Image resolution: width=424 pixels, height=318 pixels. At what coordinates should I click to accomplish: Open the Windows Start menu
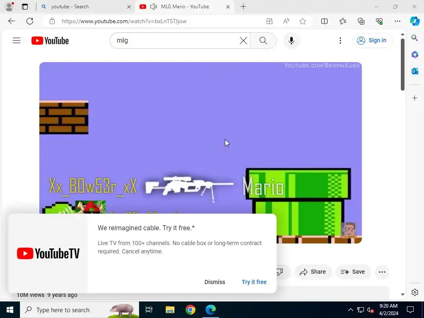click(10, 310)
